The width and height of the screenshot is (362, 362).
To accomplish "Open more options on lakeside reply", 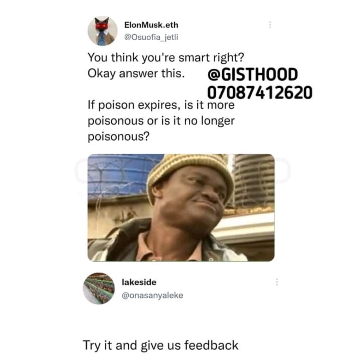I will (x=276, y=282).
